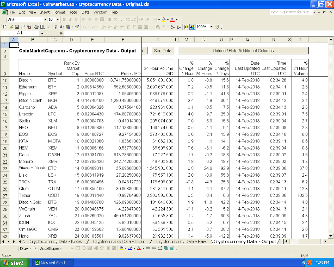
Task: Click the vertical scrollbar down arrow
Action: coord(331,236)
